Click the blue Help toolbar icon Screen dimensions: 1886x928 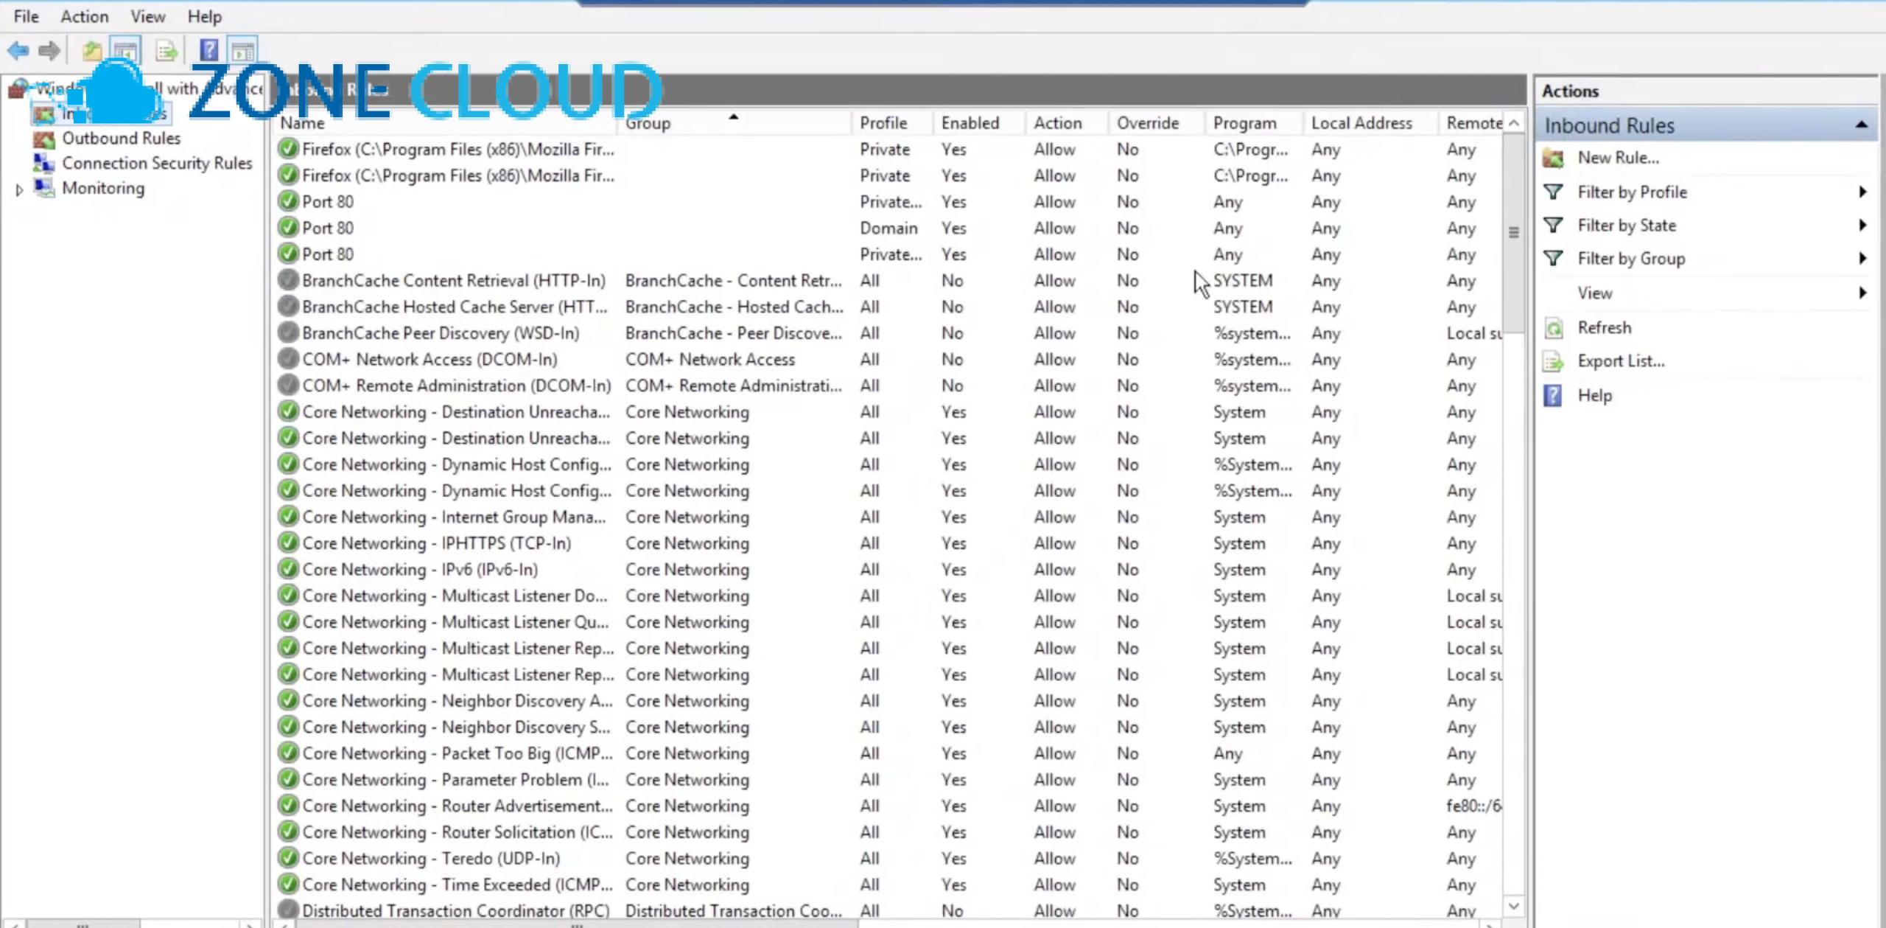(209, 51)
